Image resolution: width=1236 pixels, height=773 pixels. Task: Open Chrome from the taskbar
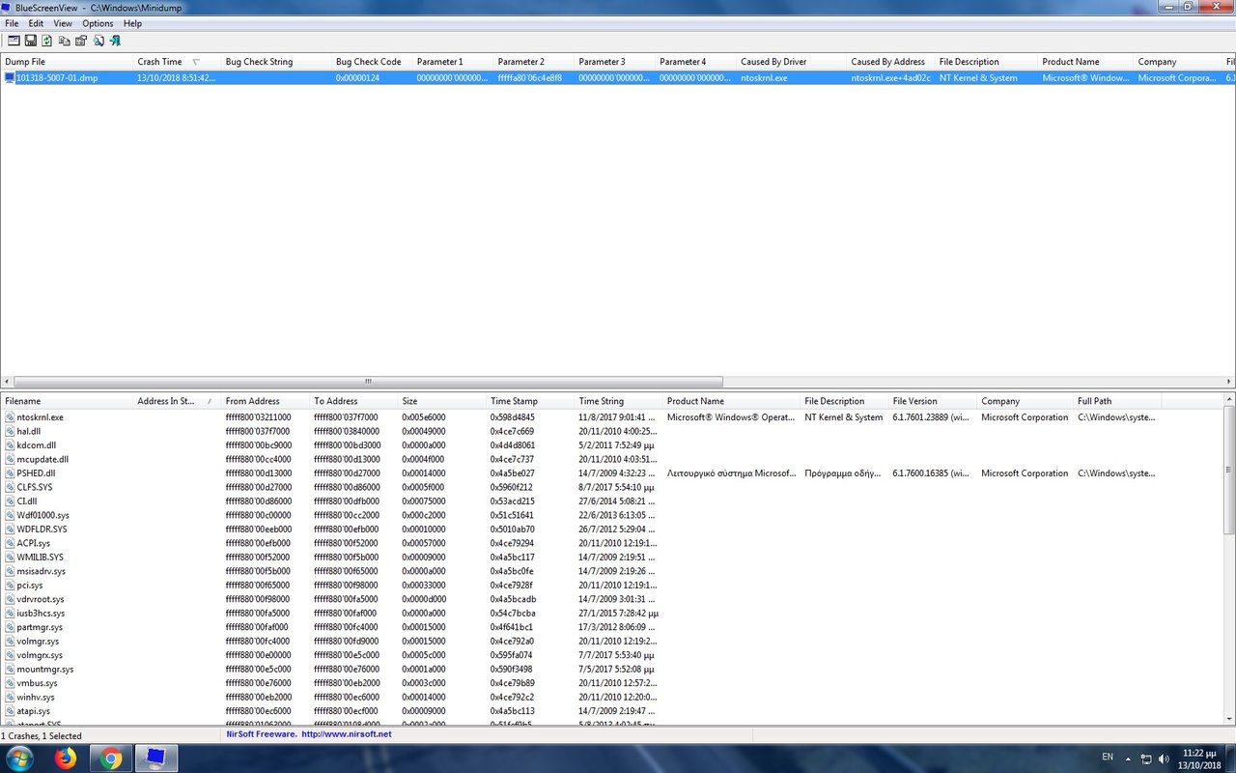pos(110,759)
